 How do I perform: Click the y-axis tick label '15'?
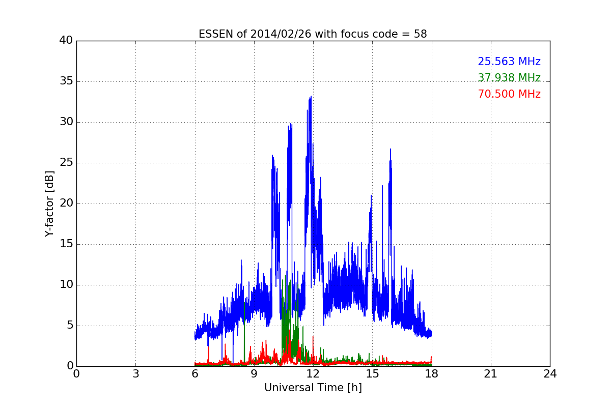click(x=66, y=244)
